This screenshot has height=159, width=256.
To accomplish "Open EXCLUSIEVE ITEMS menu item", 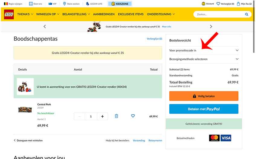I will (131, 14).
